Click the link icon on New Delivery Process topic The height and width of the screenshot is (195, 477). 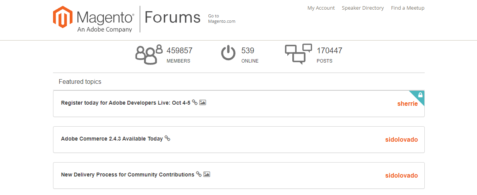tap(199, 174)
